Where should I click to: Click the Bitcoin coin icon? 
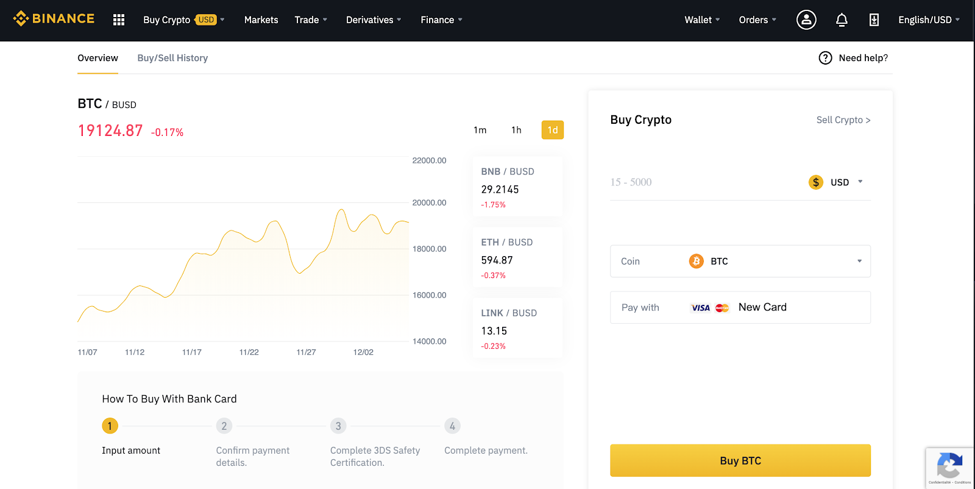696,261
